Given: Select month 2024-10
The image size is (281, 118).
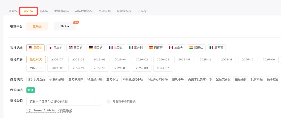Looking at the screenshot, I should pyautogui.click(x=99, y=68).
